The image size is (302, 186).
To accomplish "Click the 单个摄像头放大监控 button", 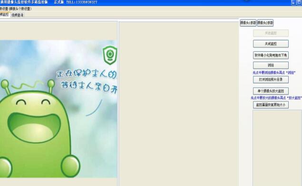I will pos(271,91).
